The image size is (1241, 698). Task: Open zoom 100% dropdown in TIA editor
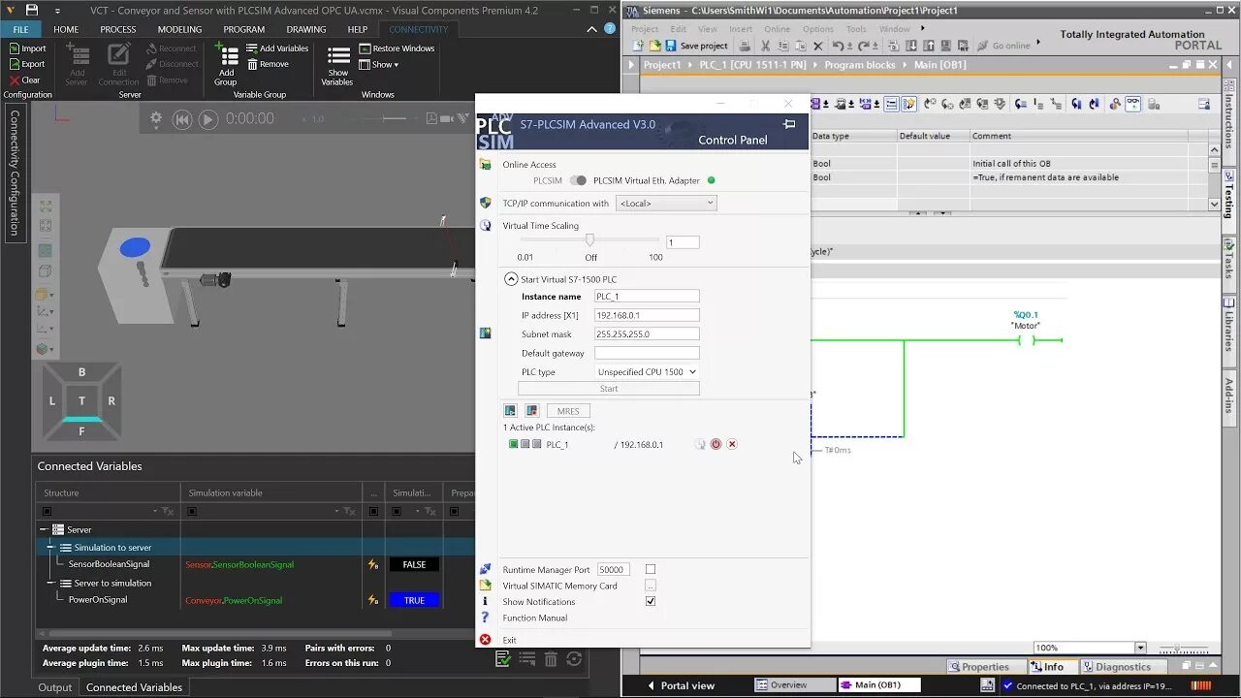(x=1140, y=648)
